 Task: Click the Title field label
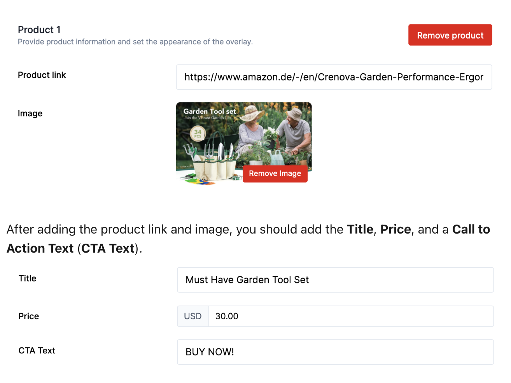coord(28,278)
